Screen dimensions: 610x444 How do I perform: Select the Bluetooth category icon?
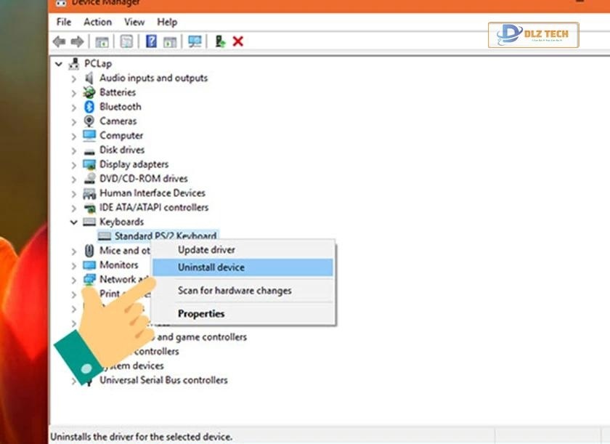tap(89, 107)
